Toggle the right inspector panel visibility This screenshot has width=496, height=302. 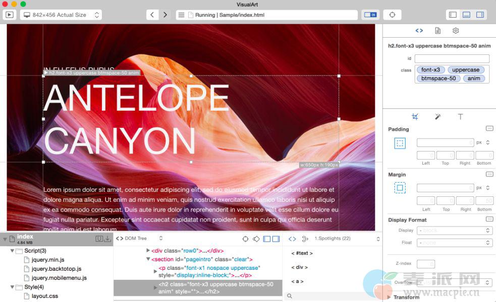pyautogui.click(x=480, y=15)
